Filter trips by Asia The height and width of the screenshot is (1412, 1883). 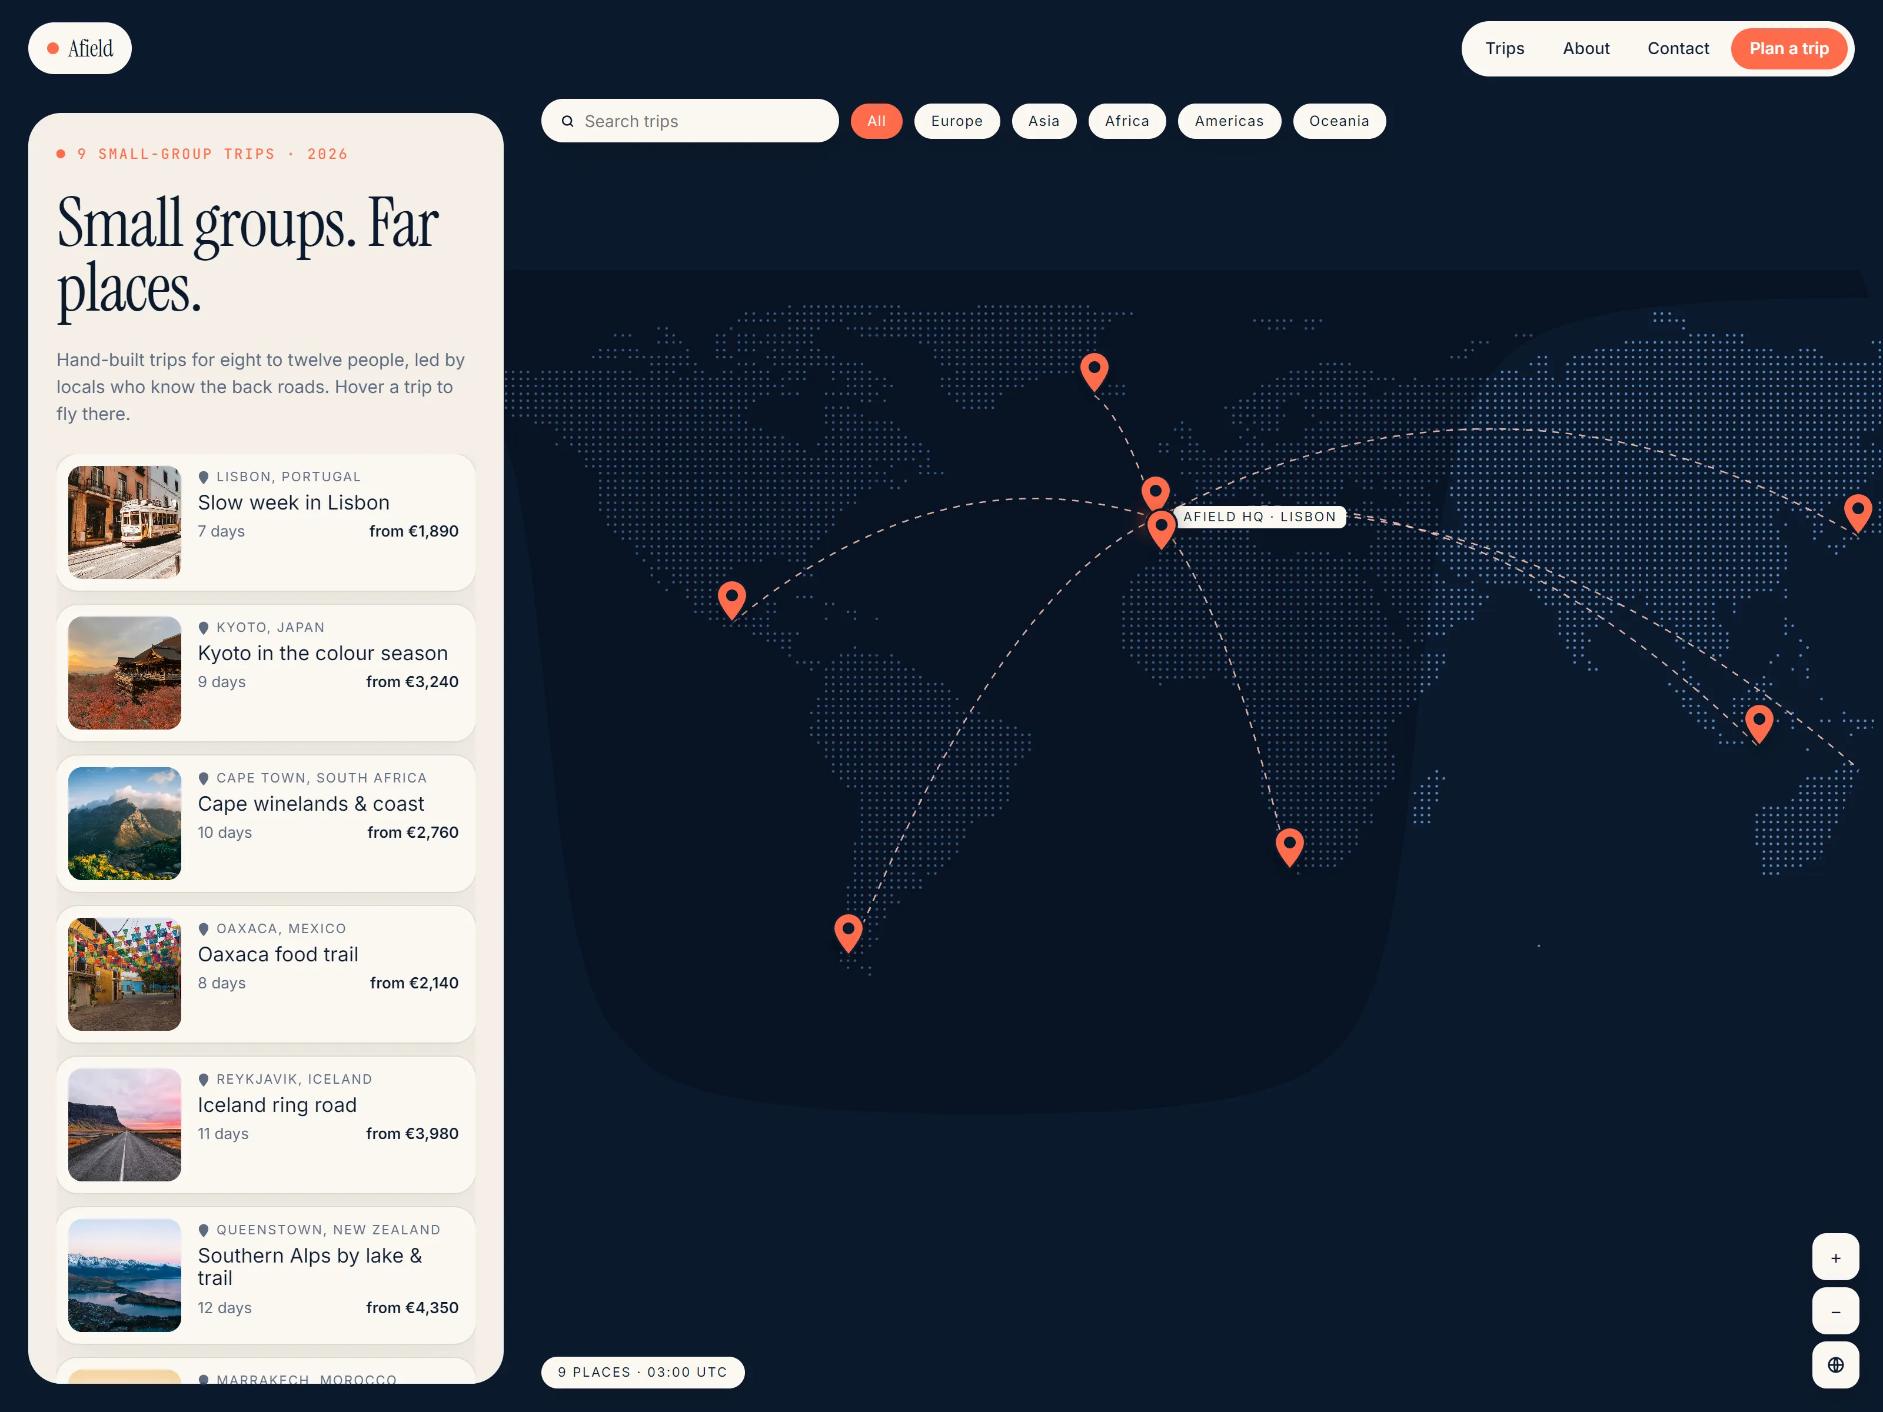click(x=1044, y=121)
